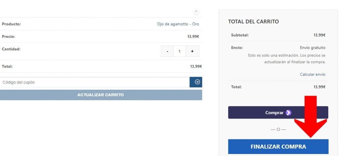Click the Envío gratuito shipping text
The height and width of the screenshot is (156, 344).
pos(312,48)
